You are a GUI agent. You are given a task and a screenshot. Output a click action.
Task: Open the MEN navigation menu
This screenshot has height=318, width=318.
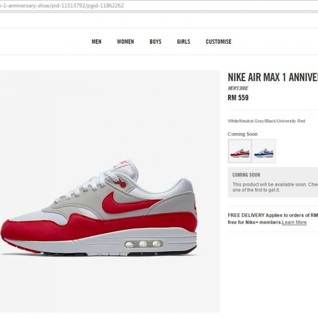[x=96, y=41]
